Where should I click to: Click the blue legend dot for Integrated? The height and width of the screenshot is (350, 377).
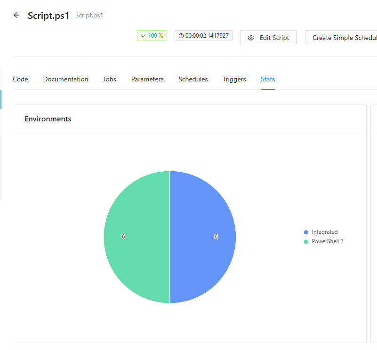point(306,232)
